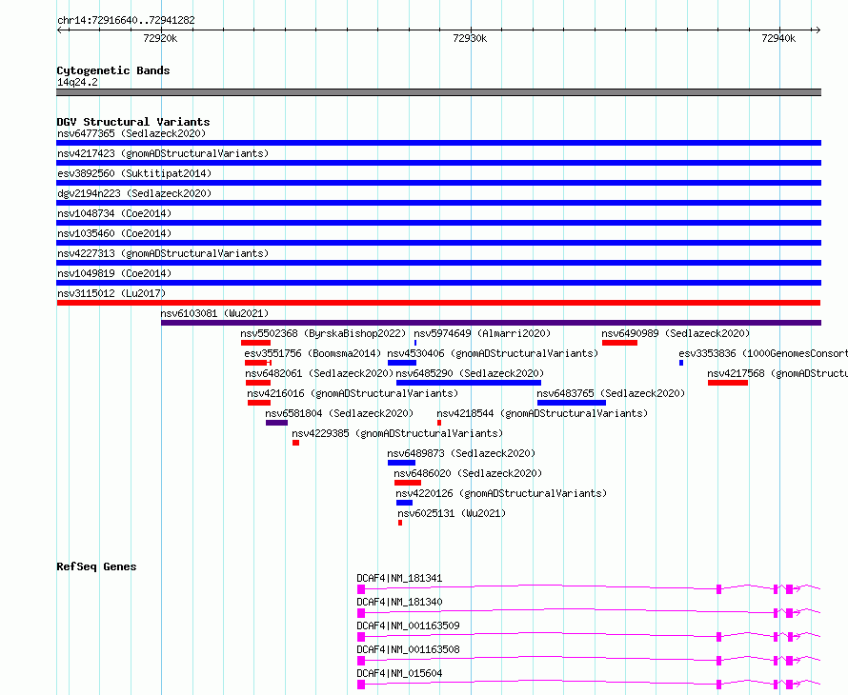Click the nsv4229385 gnomADStructuralVariants label

click(x=397, y=433)
